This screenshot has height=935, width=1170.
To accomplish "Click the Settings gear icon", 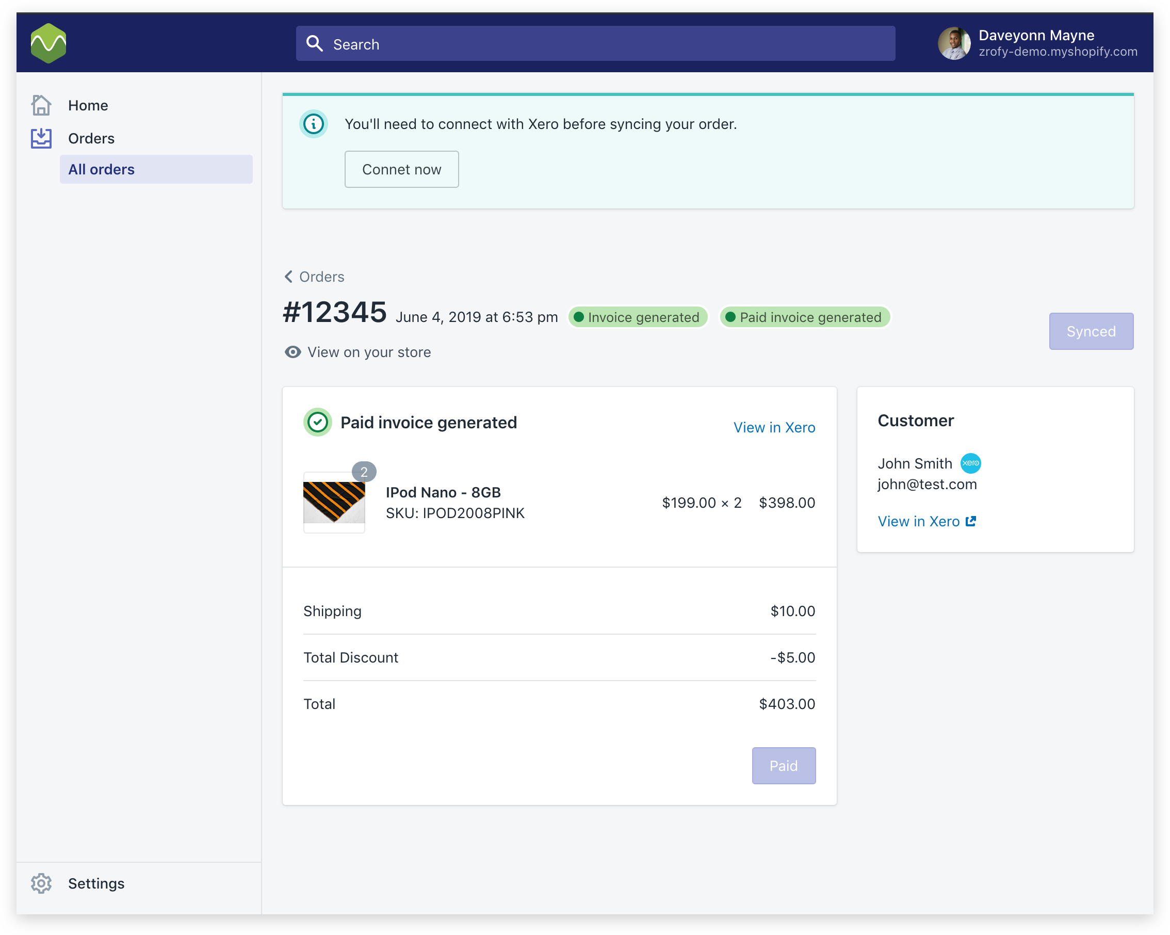I will 41,883.
